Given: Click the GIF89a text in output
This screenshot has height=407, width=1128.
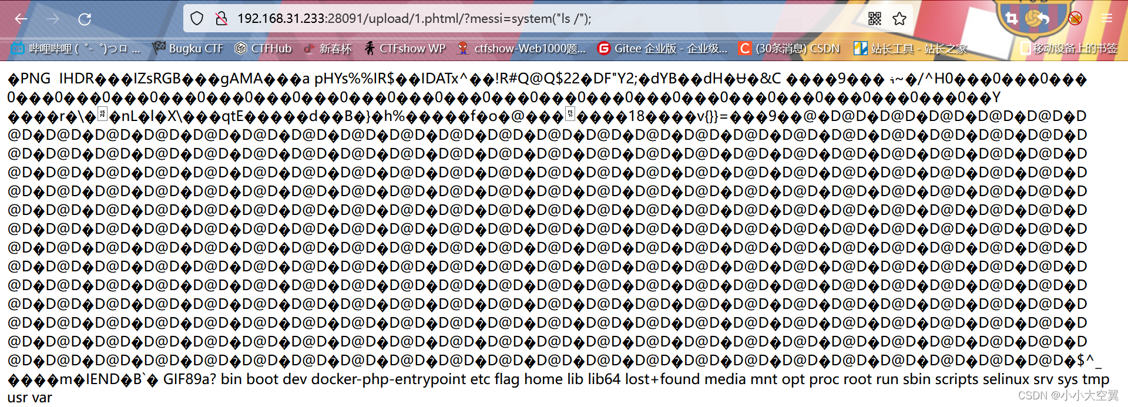Looking at the screenshot, I should [190, 379].
